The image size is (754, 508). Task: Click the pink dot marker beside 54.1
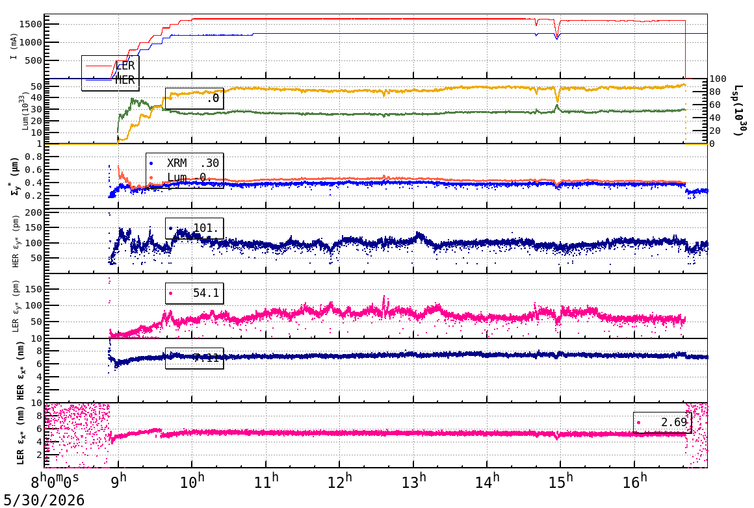(171, 294)
